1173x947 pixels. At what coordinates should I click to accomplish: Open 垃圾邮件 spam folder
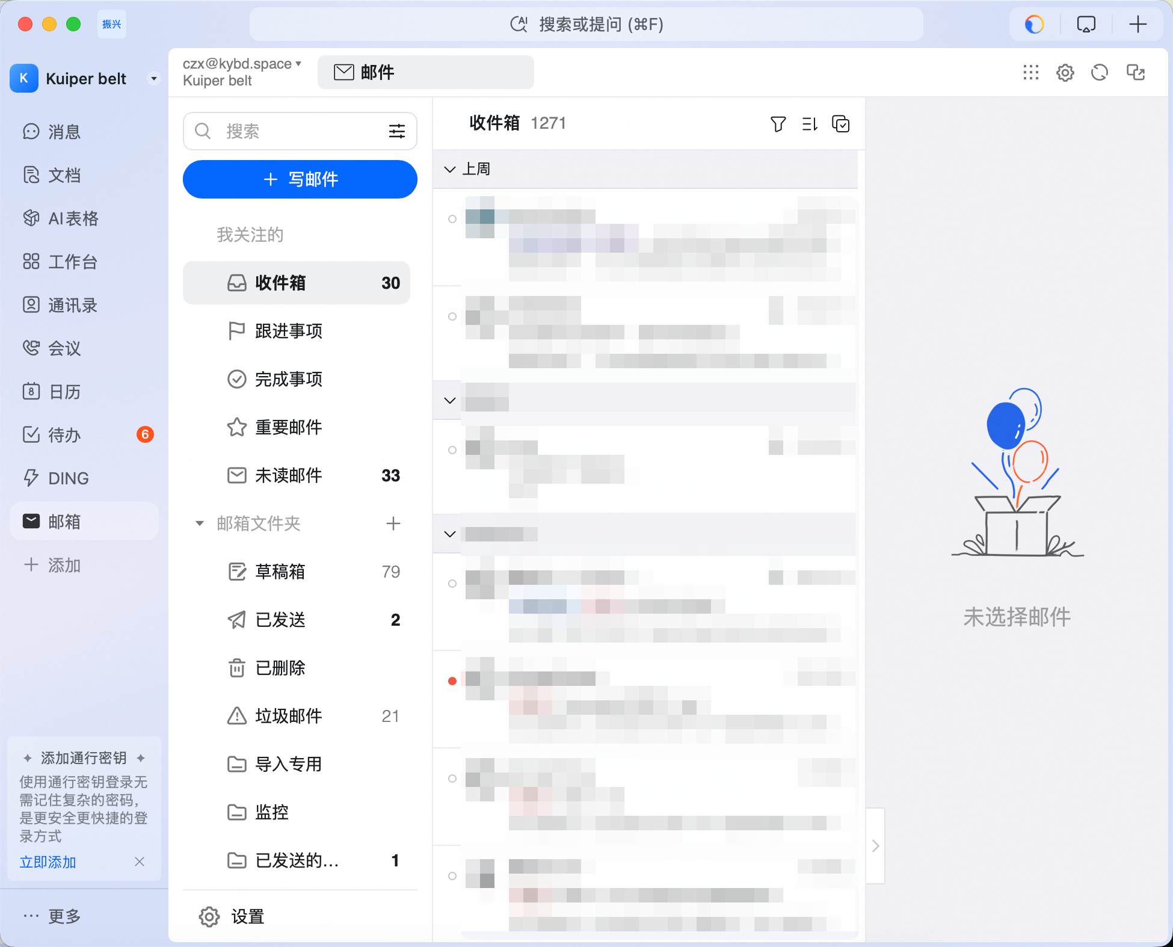297,716
